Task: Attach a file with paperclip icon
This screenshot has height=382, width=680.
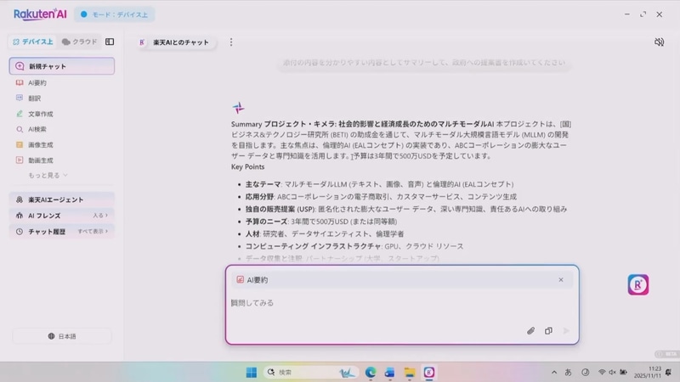Action: click(530, 331)
